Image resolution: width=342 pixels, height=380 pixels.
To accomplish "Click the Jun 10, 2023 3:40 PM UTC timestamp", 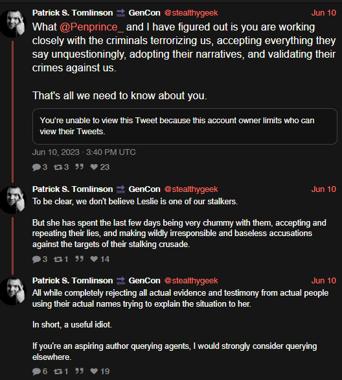I will pyautogui.click(x=84, y=152).
